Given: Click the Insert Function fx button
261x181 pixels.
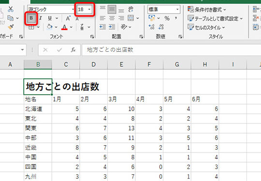Looking at the screenshot, I should tap(73, 50).
